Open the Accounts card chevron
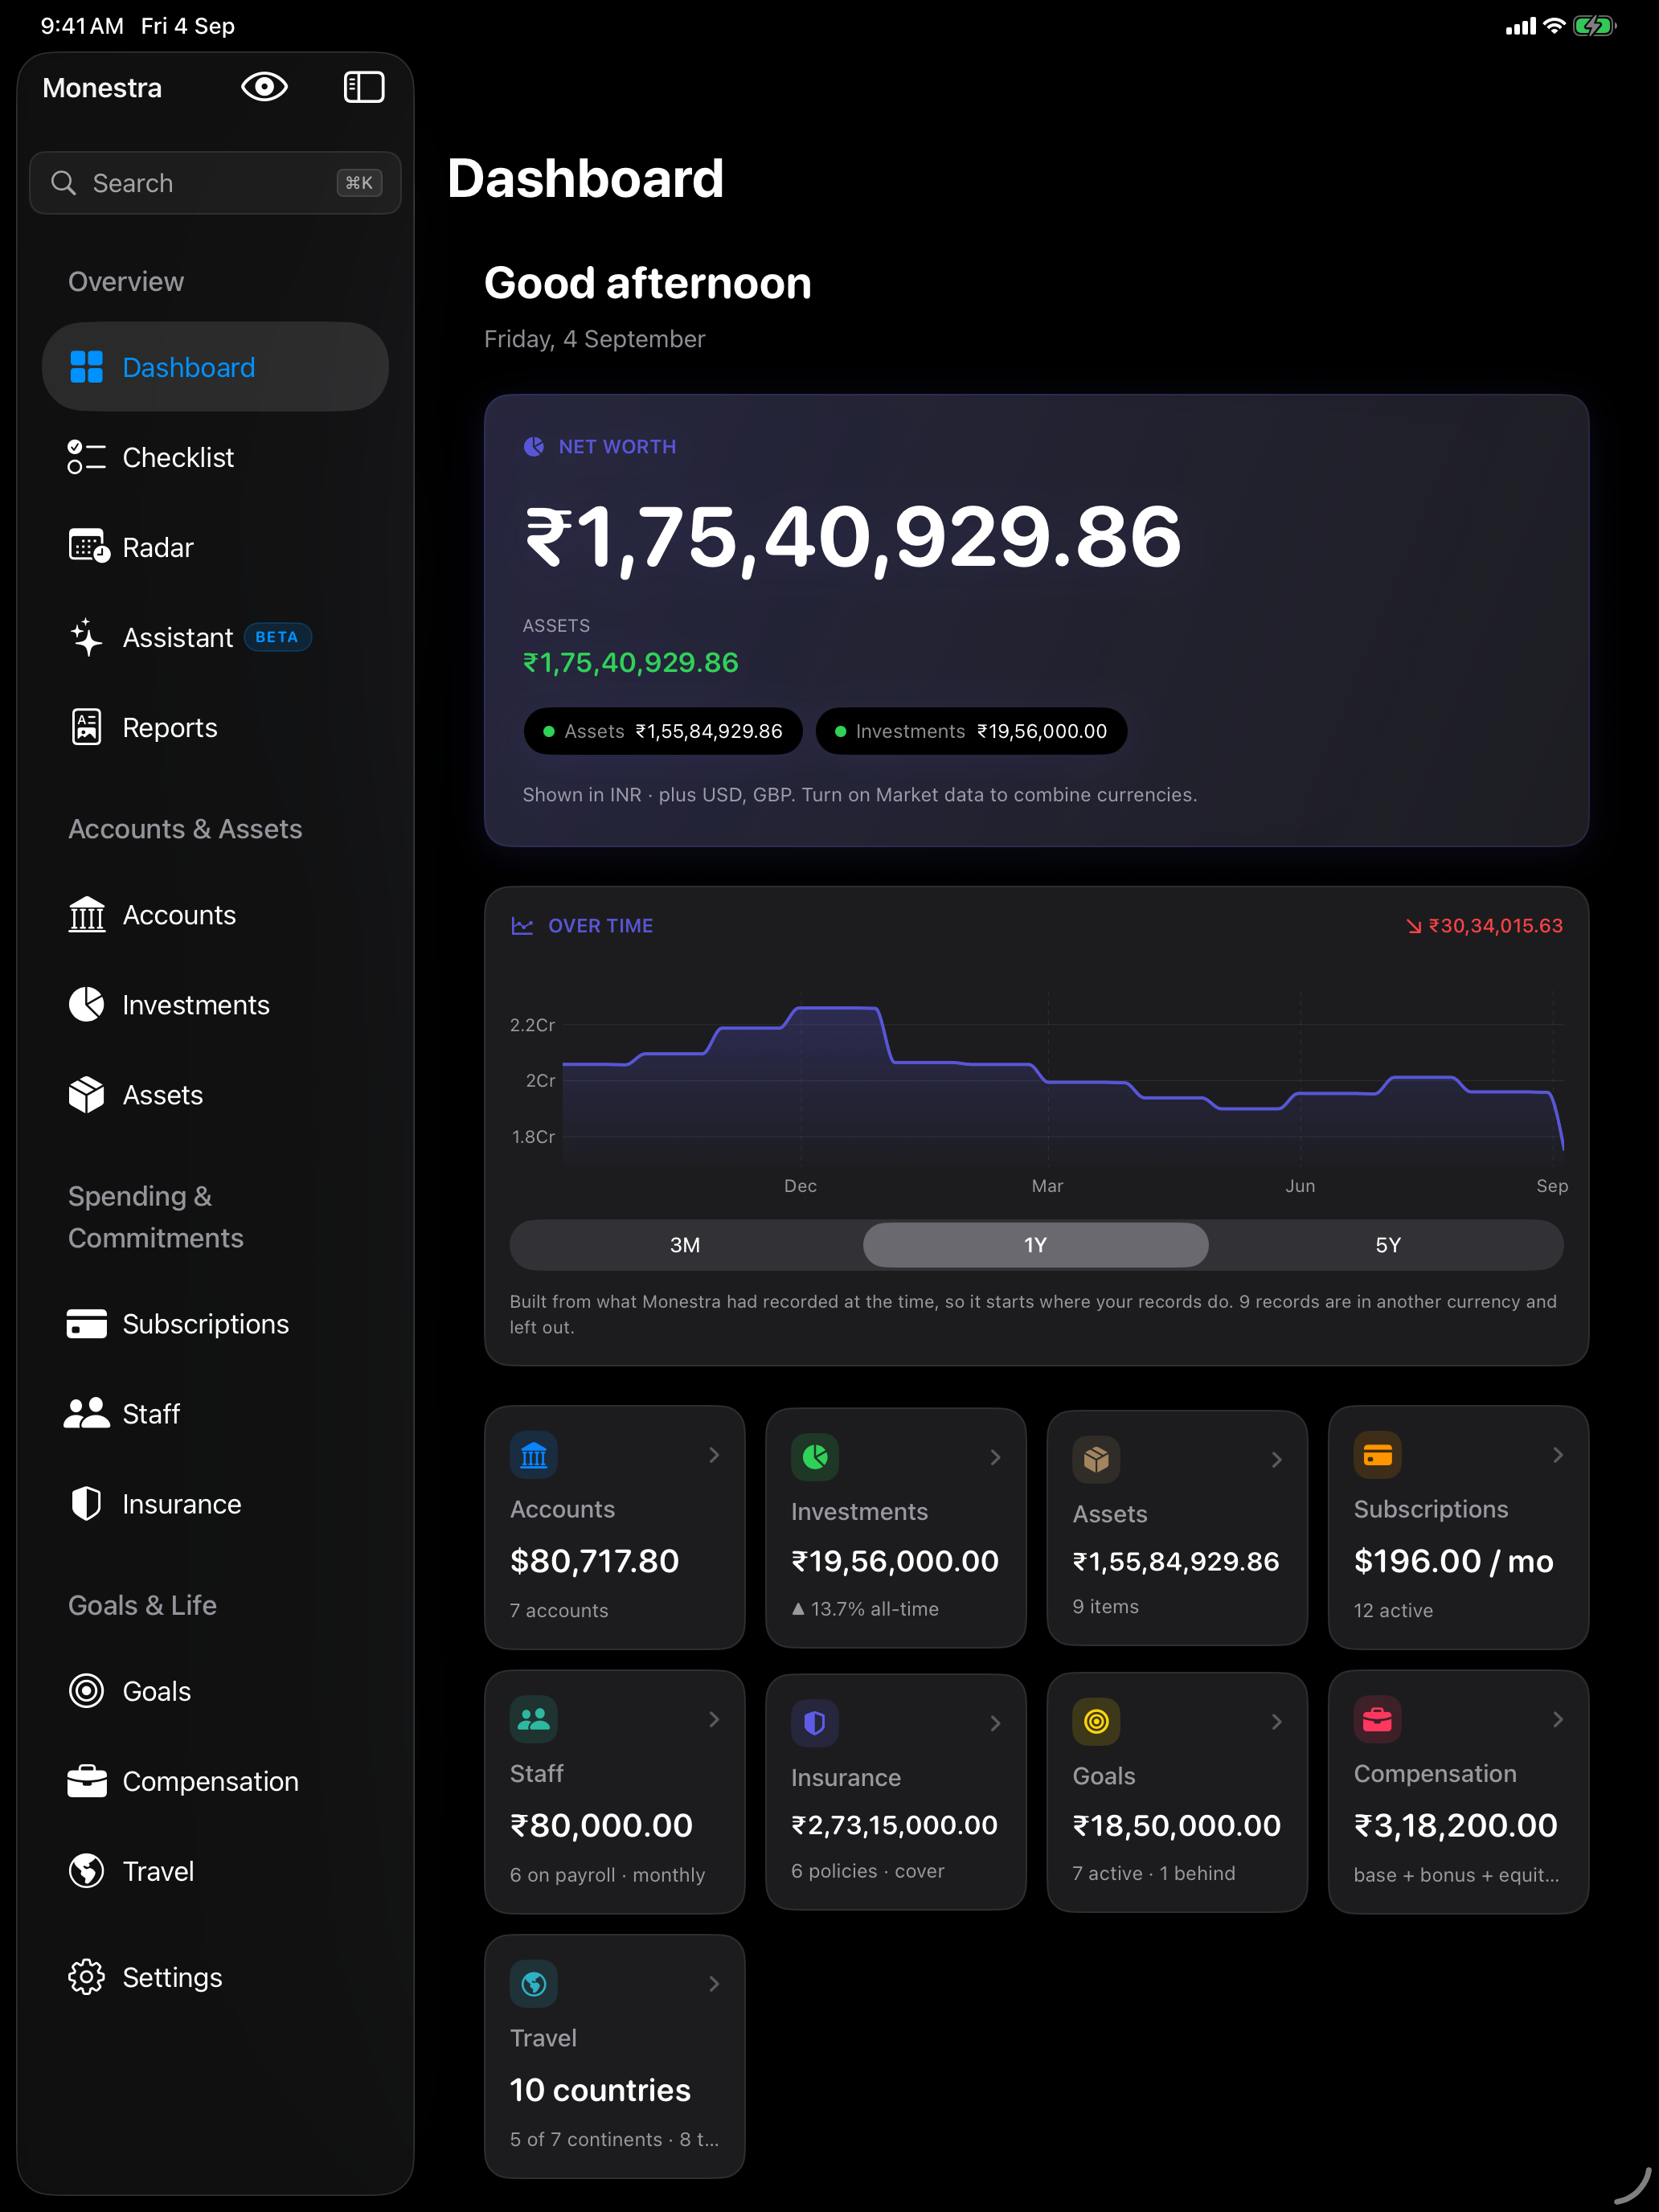1659x2212 pixels. click(x=714, y=1455)
